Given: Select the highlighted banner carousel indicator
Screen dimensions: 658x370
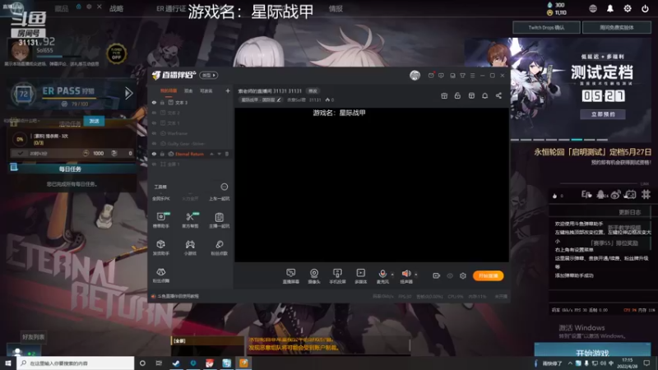Looking at the screenshot, I should 577,139.
